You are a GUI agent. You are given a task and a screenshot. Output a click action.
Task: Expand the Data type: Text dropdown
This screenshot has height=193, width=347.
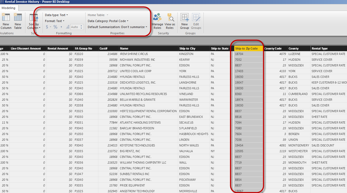(x=56, y=15)
